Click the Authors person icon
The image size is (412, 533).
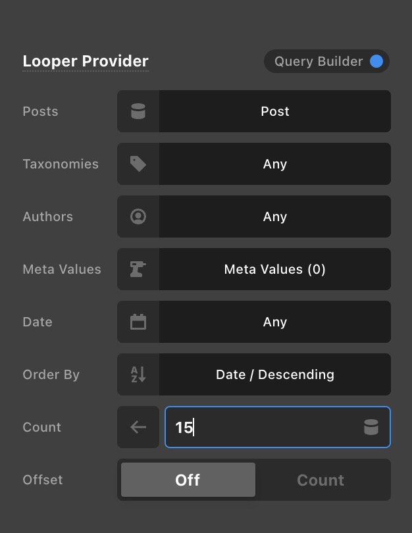pyautogui.click(x=138, y=216)
